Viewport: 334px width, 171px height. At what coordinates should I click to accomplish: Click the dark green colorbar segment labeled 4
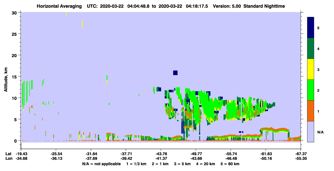click(x=311, y=48)
